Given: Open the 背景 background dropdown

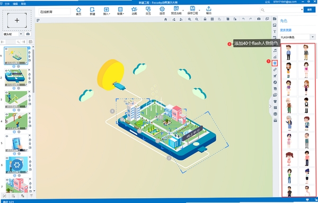Looking at the screenshot, I should coord(120,11).
